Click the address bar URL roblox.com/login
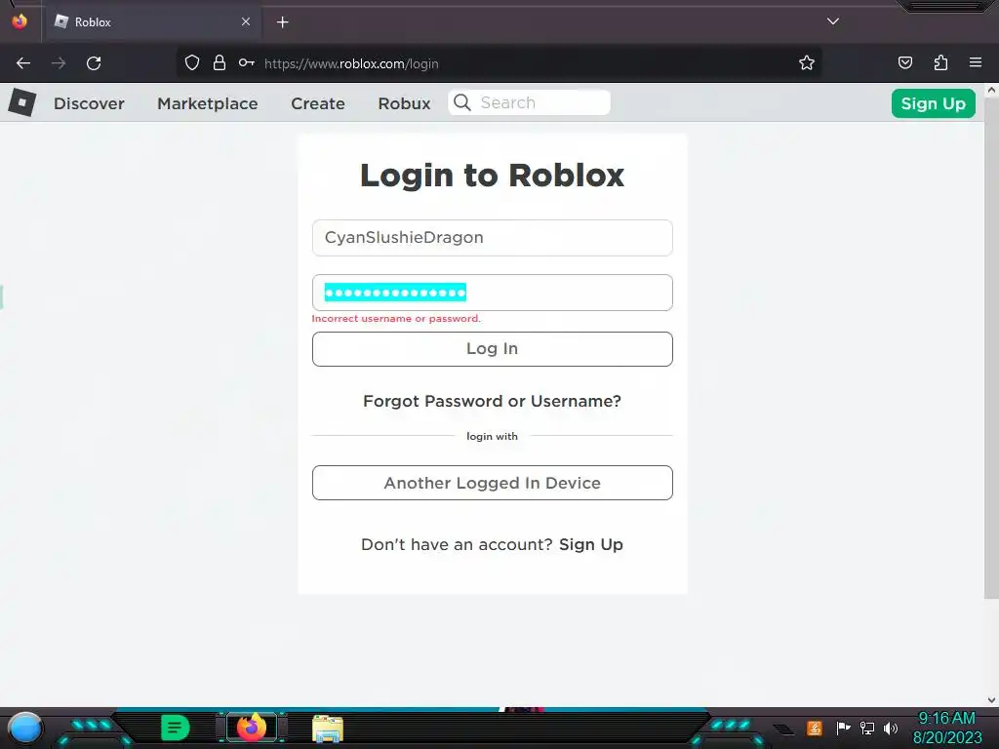The width and height of the screenshot is (999, 749). coord(351,63)
